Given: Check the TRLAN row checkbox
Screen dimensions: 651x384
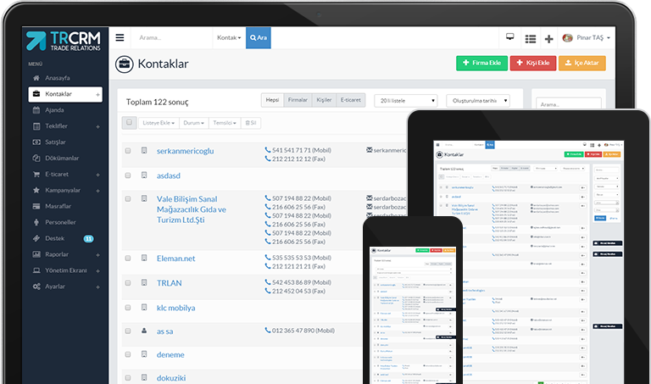Looking at the screenshot, I should (128, 283).
